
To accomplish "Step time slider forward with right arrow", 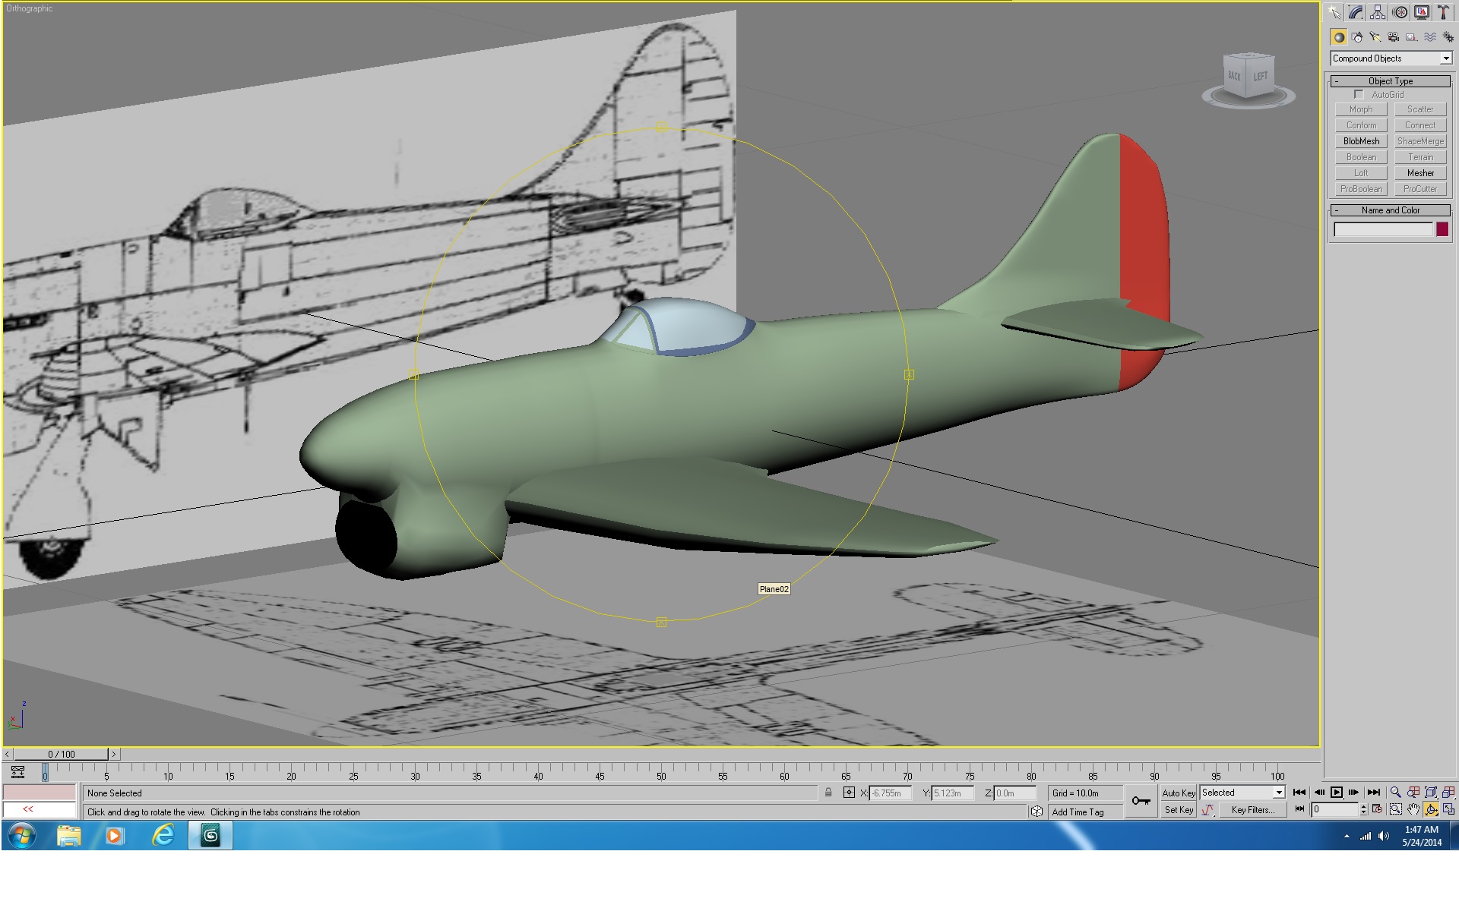I will [x=114, y=754].
